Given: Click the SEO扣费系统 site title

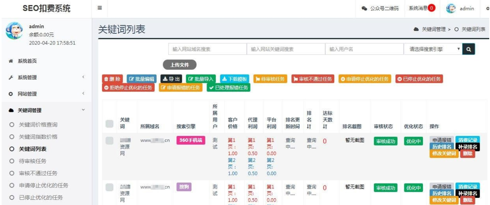Looking at the screenshot, I should (x=46, y=8).
